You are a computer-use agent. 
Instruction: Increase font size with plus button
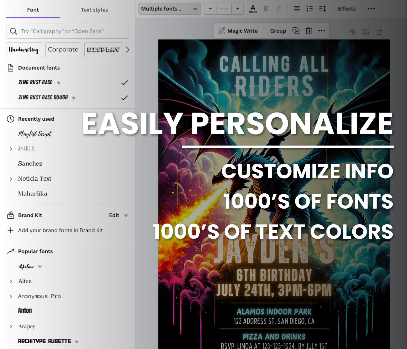pos(238,9)
